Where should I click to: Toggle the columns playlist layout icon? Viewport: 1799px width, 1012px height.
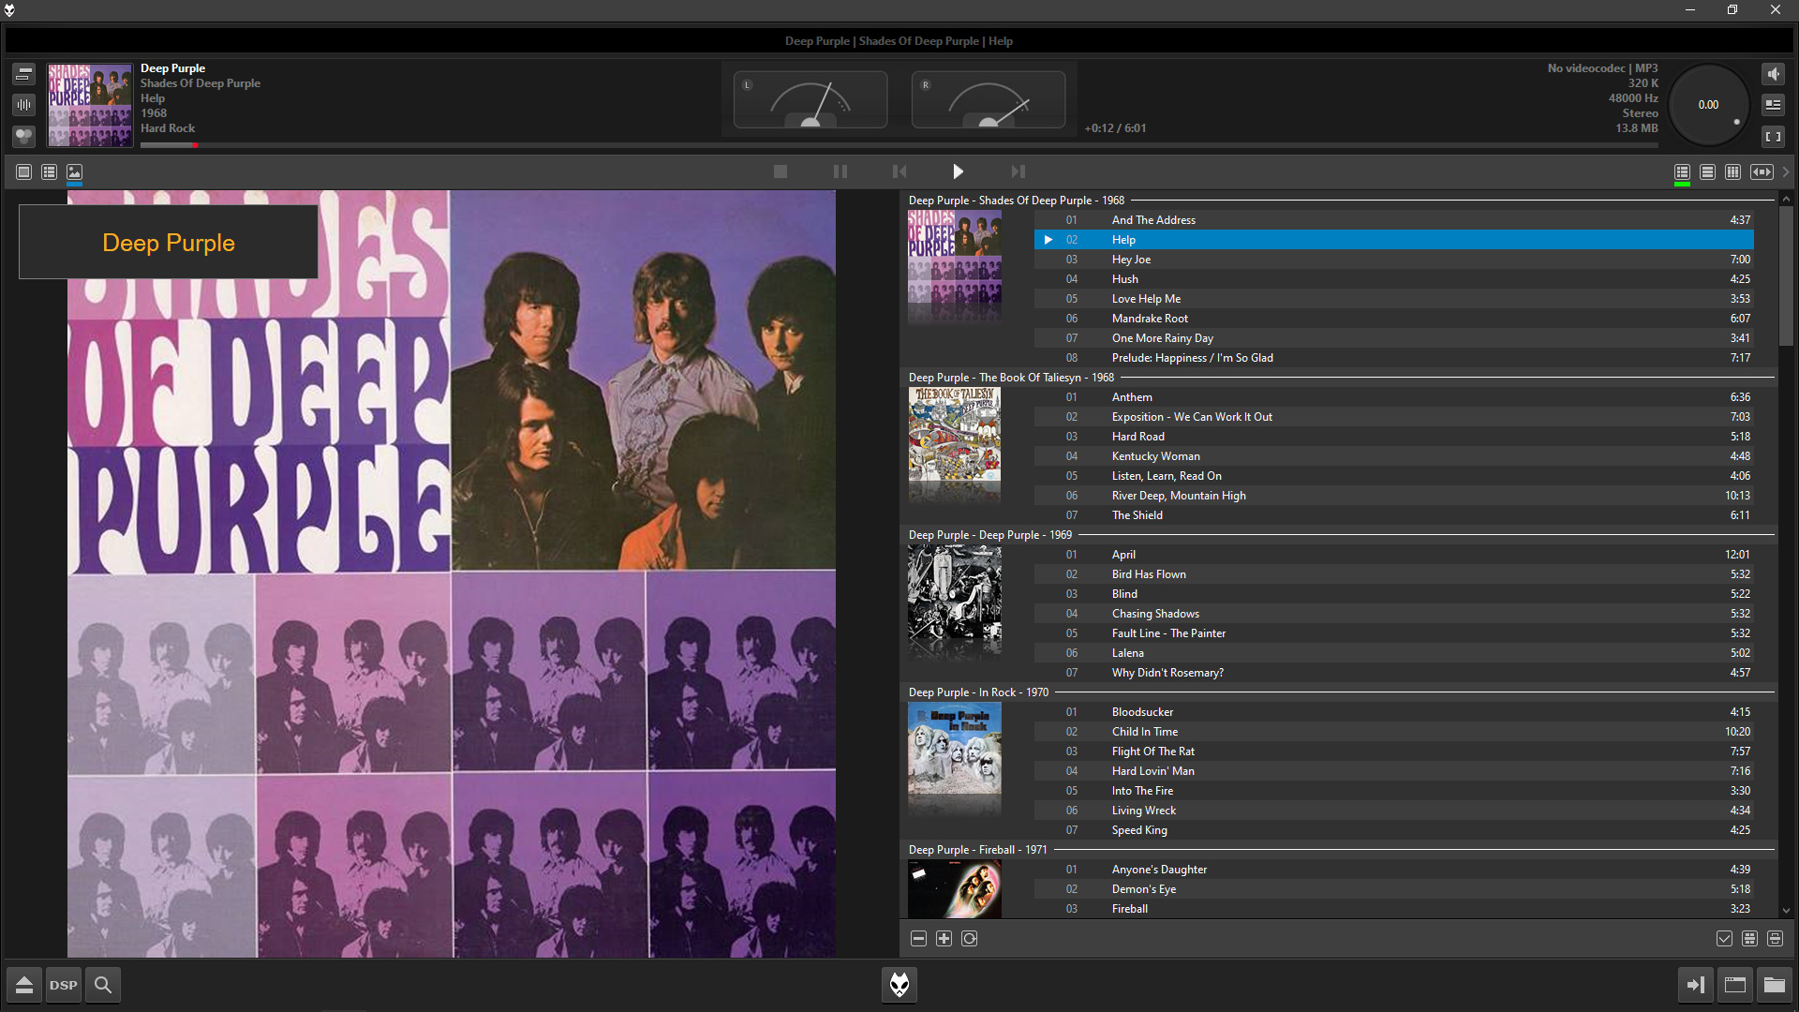(x=1732, y=172)
